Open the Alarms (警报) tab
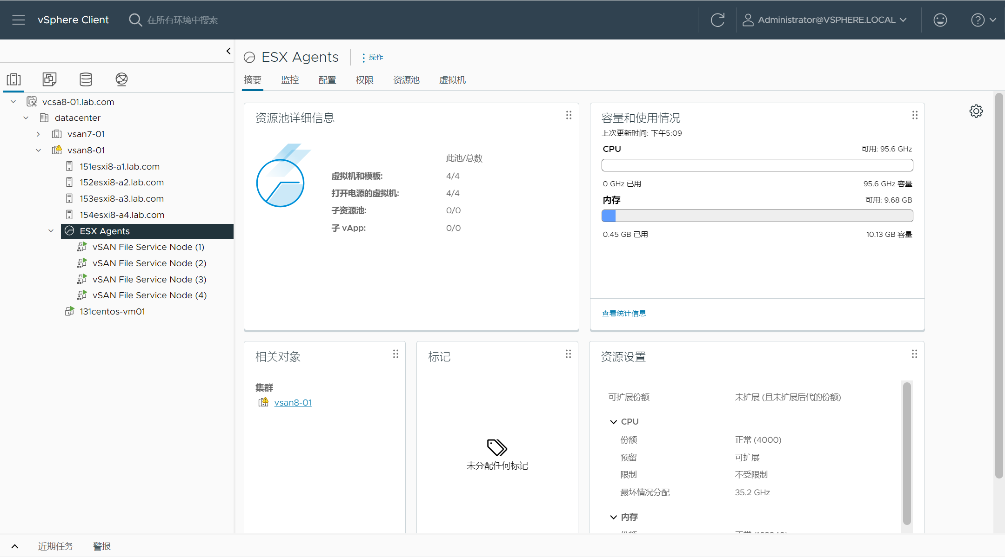Viewport: 1005px width, 557px height. tap(102, 546)
